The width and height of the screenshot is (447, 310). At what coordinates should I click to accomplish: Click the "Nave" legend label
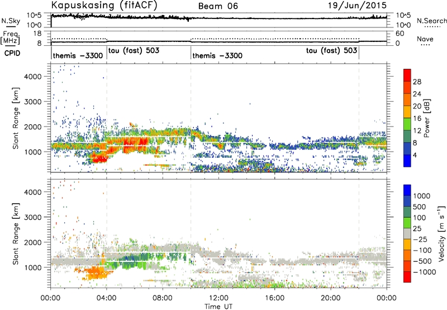click(x=425, y=39)
